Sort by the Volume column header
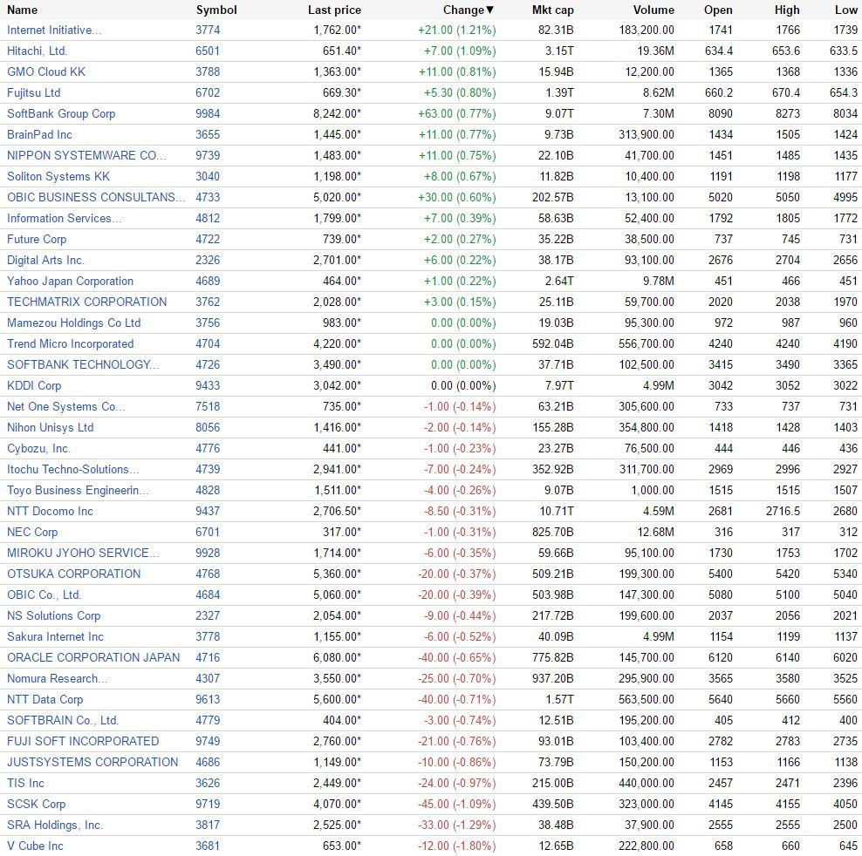 coord(653,10)
